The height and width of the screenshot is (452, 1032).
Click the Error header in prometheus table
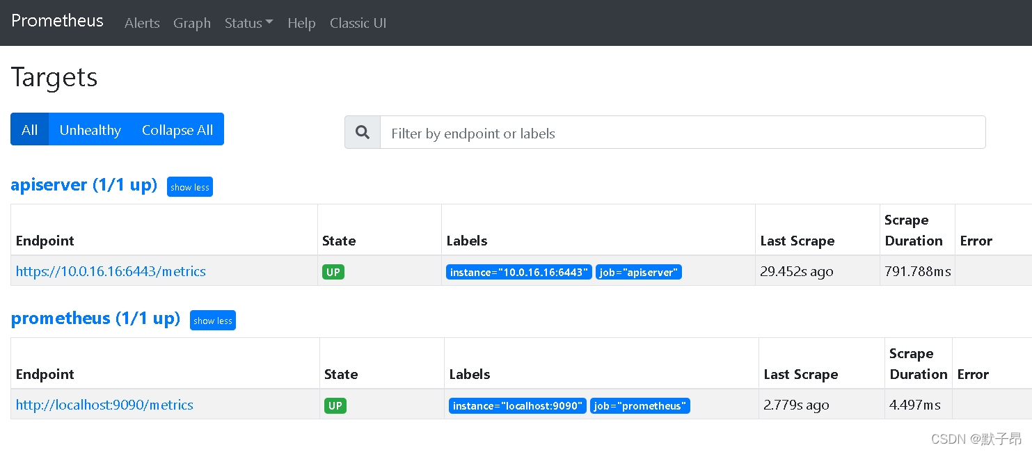tap(973, 374)
